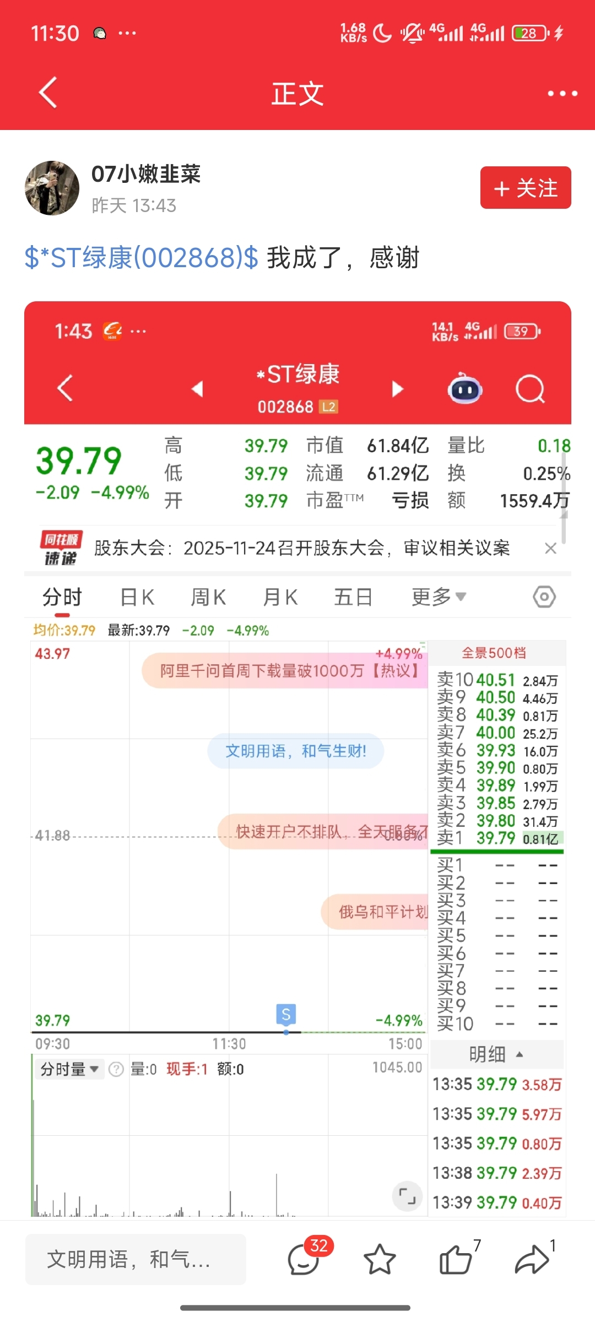Tap the muted bell status icon
The image size is (595, 1322).
coord(412,33)
